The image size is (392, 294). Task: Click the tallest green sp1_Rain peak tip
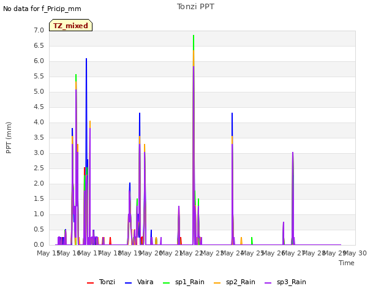(194, 36)
